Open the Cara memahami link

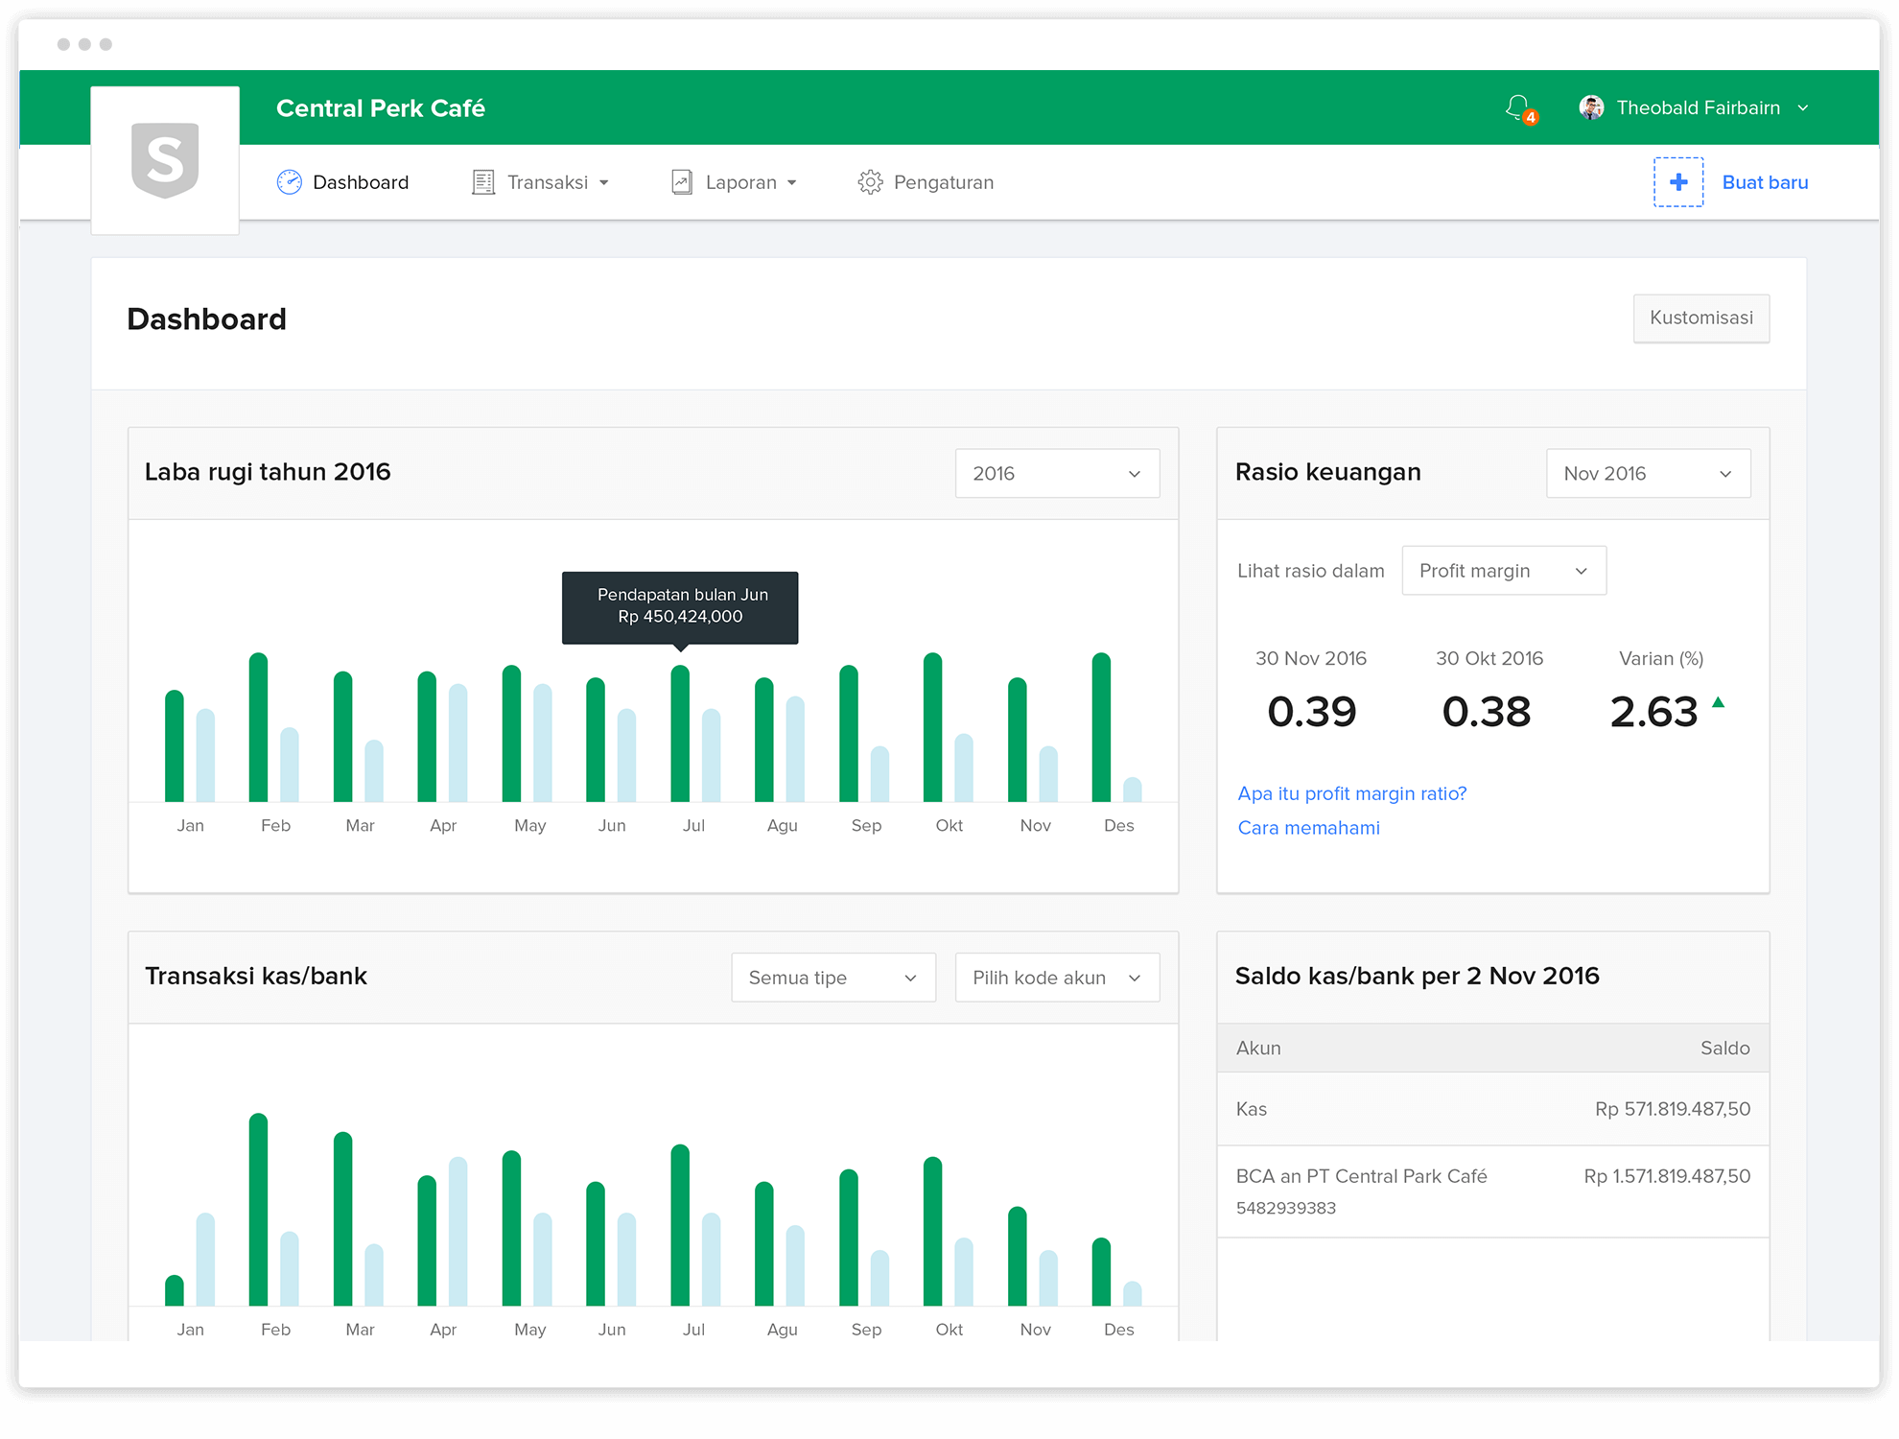[1308, 828]
